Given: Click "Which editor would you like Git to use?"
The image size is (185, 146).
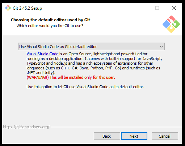Looking at the screenshot, I should 50,26.
